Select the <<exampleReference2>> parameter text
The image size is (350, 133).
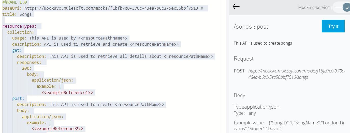57,129
